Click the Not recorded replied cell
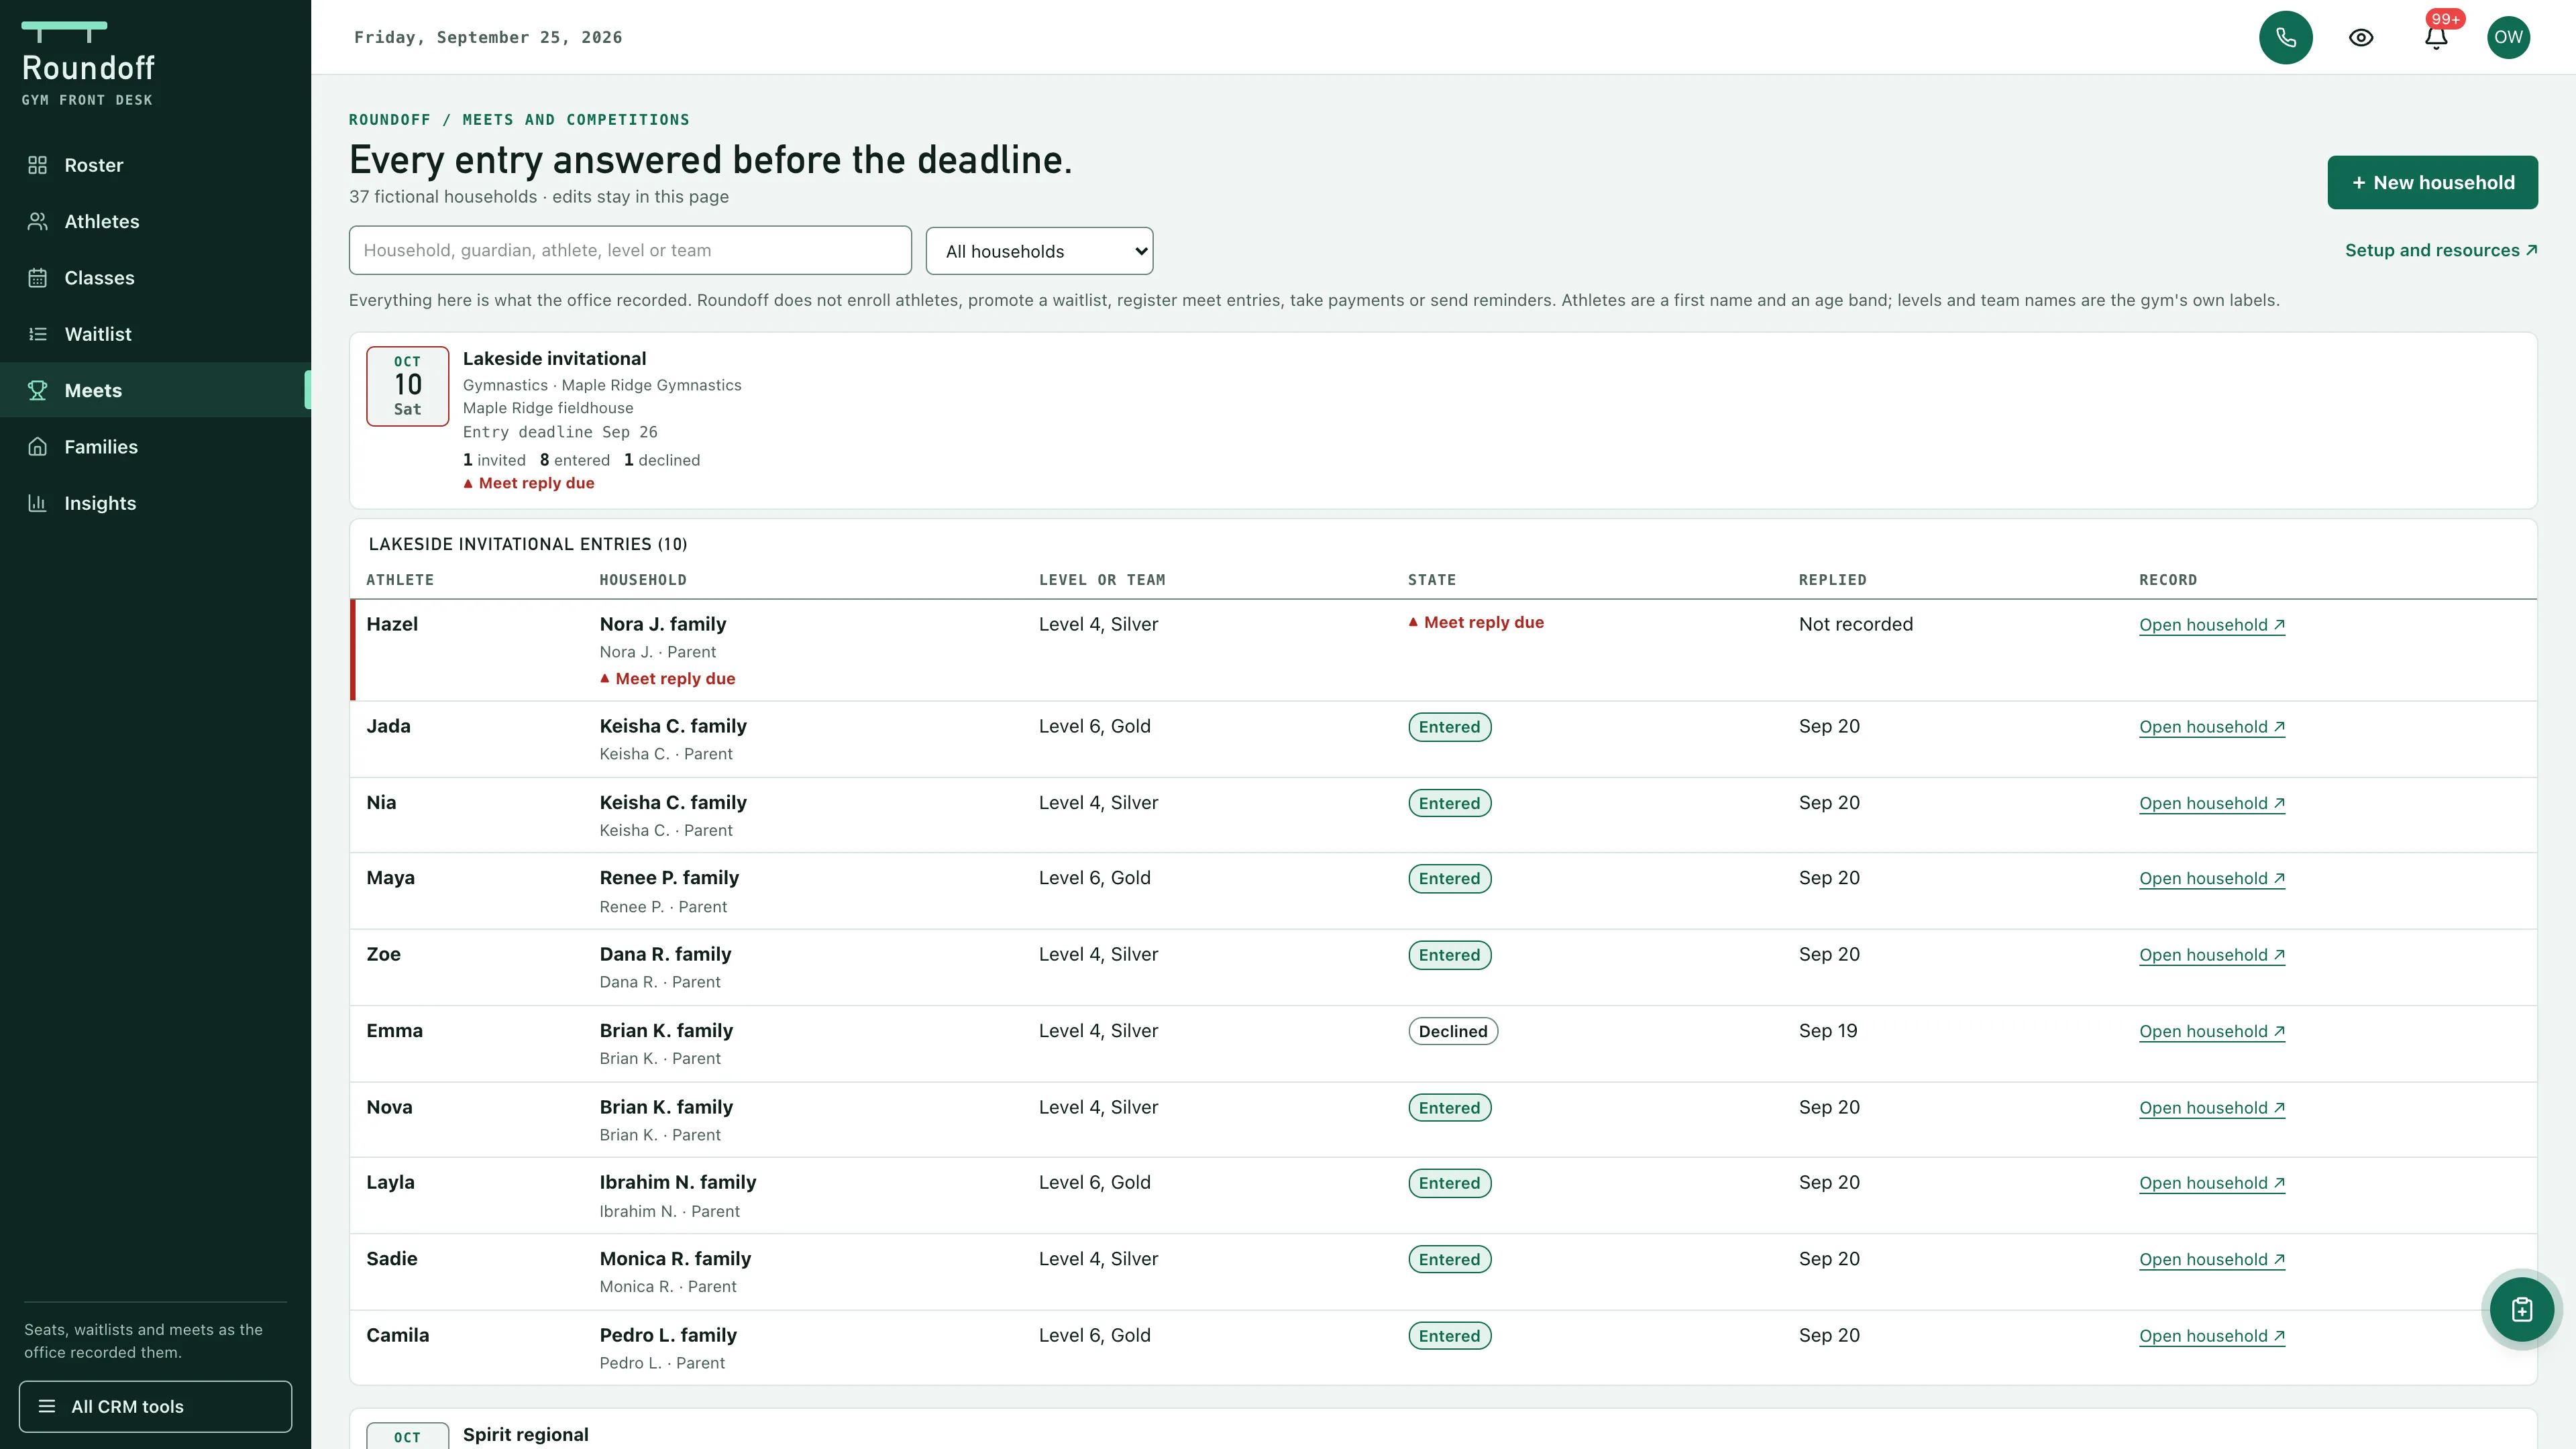 1855,624
